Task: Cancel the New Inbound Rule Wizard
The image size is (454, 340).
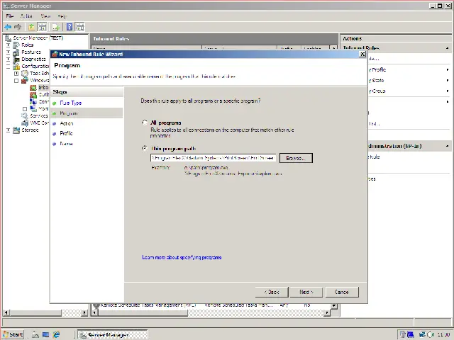Action: pos(341,292)
